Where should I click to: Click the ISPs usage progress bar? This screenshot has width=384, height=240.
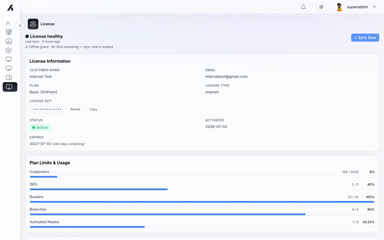click(x=202, y=189)
